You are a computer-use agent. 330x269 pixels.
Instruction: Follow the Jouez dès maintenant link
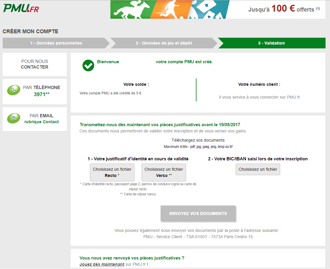pos(102,264)
